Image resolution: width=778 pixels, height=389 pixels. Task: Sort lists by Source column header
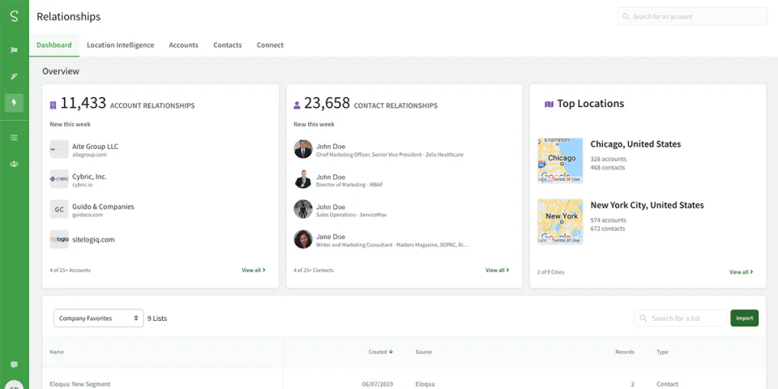pos(424,352)
